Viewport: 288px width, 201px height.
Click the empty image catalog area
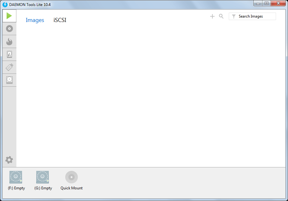coord(151,94)
